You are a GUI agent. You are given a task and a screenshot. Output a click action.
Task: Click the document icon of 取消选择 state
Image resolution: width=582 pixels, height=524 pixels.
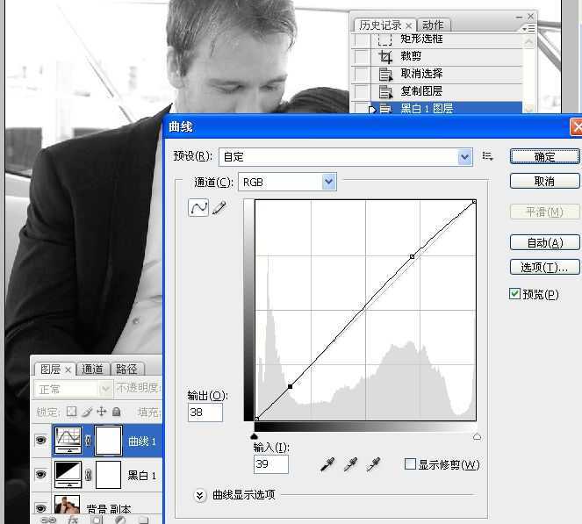[x=385, y=75]
